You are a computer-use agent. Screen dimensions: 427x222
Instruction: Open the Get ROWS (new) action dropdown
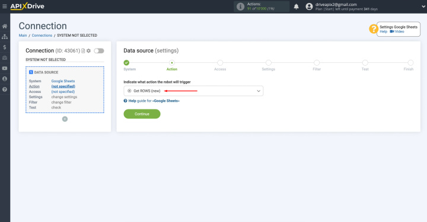click(x=193, y=91)
